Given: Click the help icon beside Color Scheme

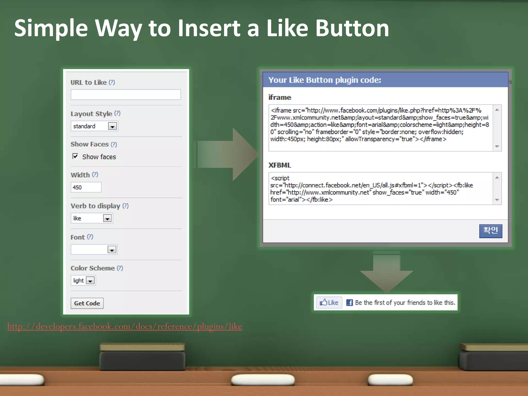Looking at the screenshot, I should (120, 268).
